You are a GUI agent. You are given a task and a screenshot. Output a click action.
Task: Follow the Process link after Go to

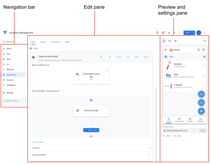coord(40,142)
